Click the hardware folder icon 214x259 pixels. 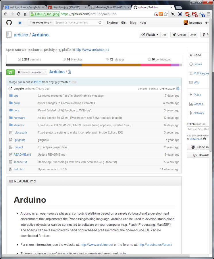pos(11,117)
